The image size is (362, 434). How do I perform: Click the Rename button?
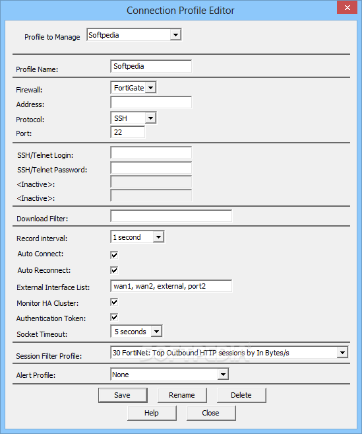click(182, 395)
